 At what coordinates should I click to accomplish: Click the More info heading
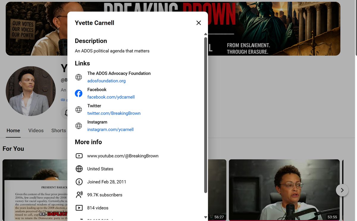coord(88,142)
